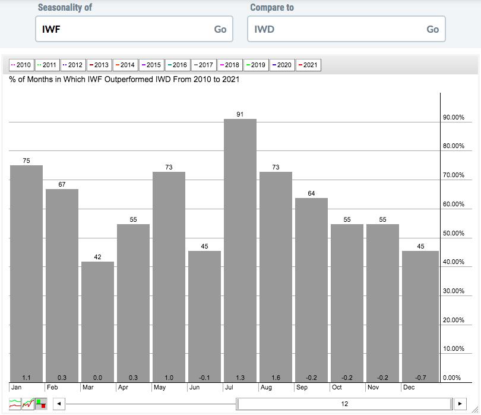Viewport: 481px width, 415px height.
Task: Click the Seasonality of IWF input field
Action: [x=125, y=29]
